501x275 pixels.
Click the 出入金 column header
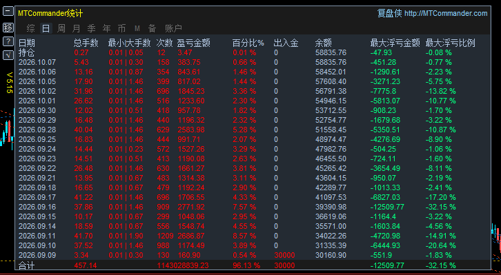pos(286,43)
